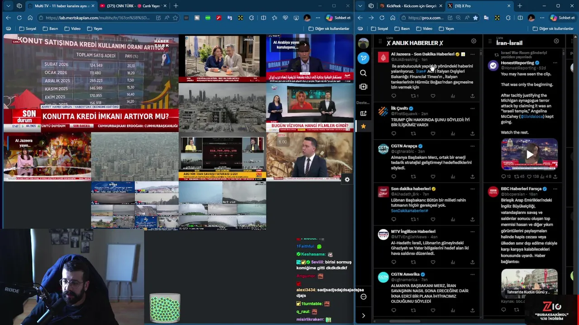Screen dimensions: 579x325
Task: Open browser menu dots in X Pro window
Action: point(542,18)
